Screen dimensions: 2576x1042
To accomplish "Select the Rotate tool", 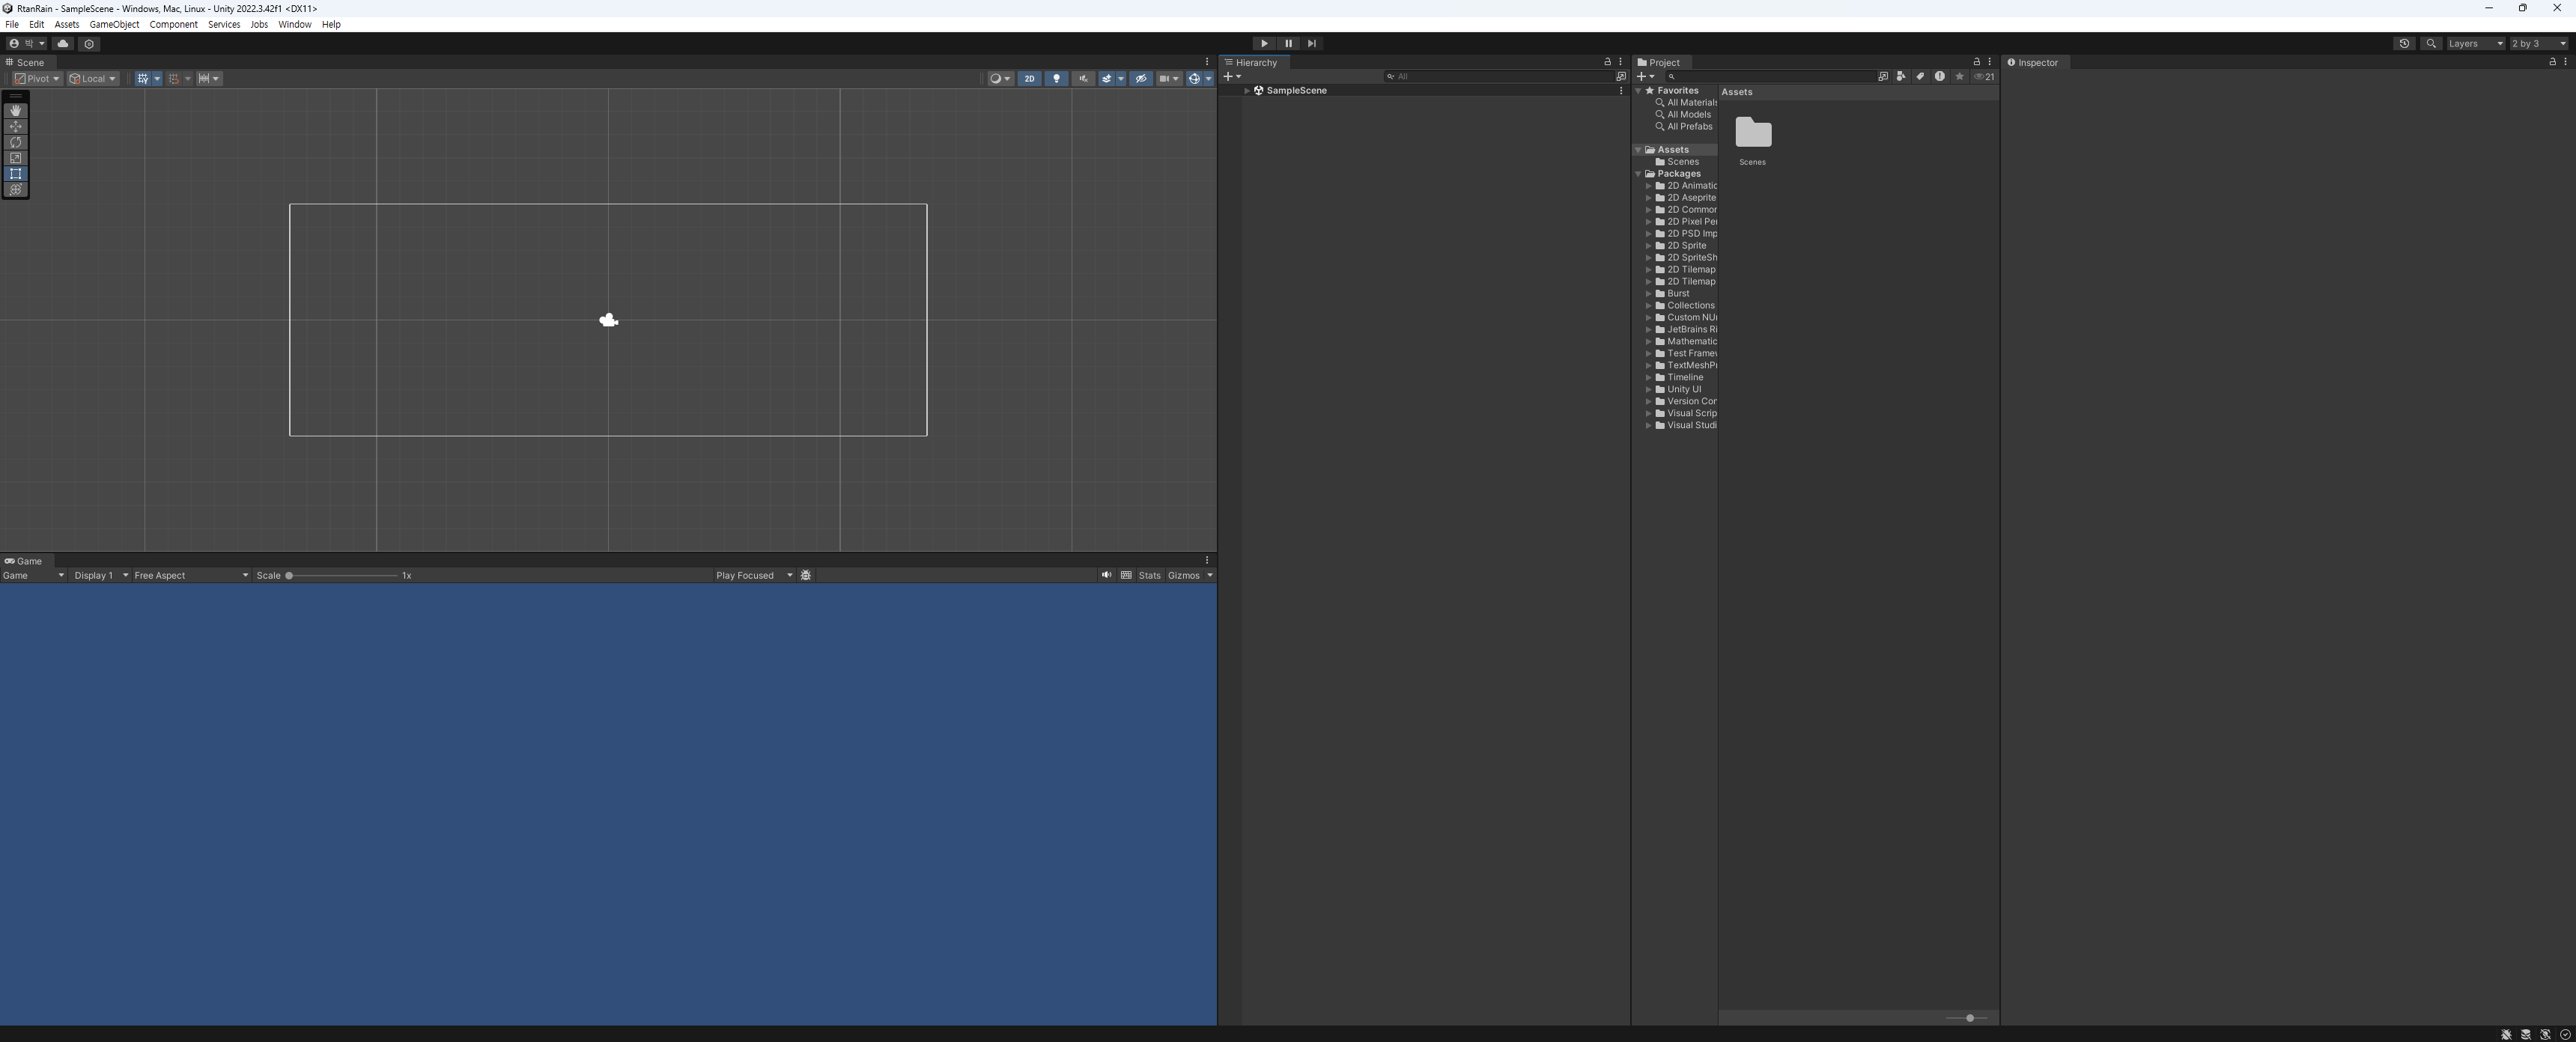I will 16,143.
